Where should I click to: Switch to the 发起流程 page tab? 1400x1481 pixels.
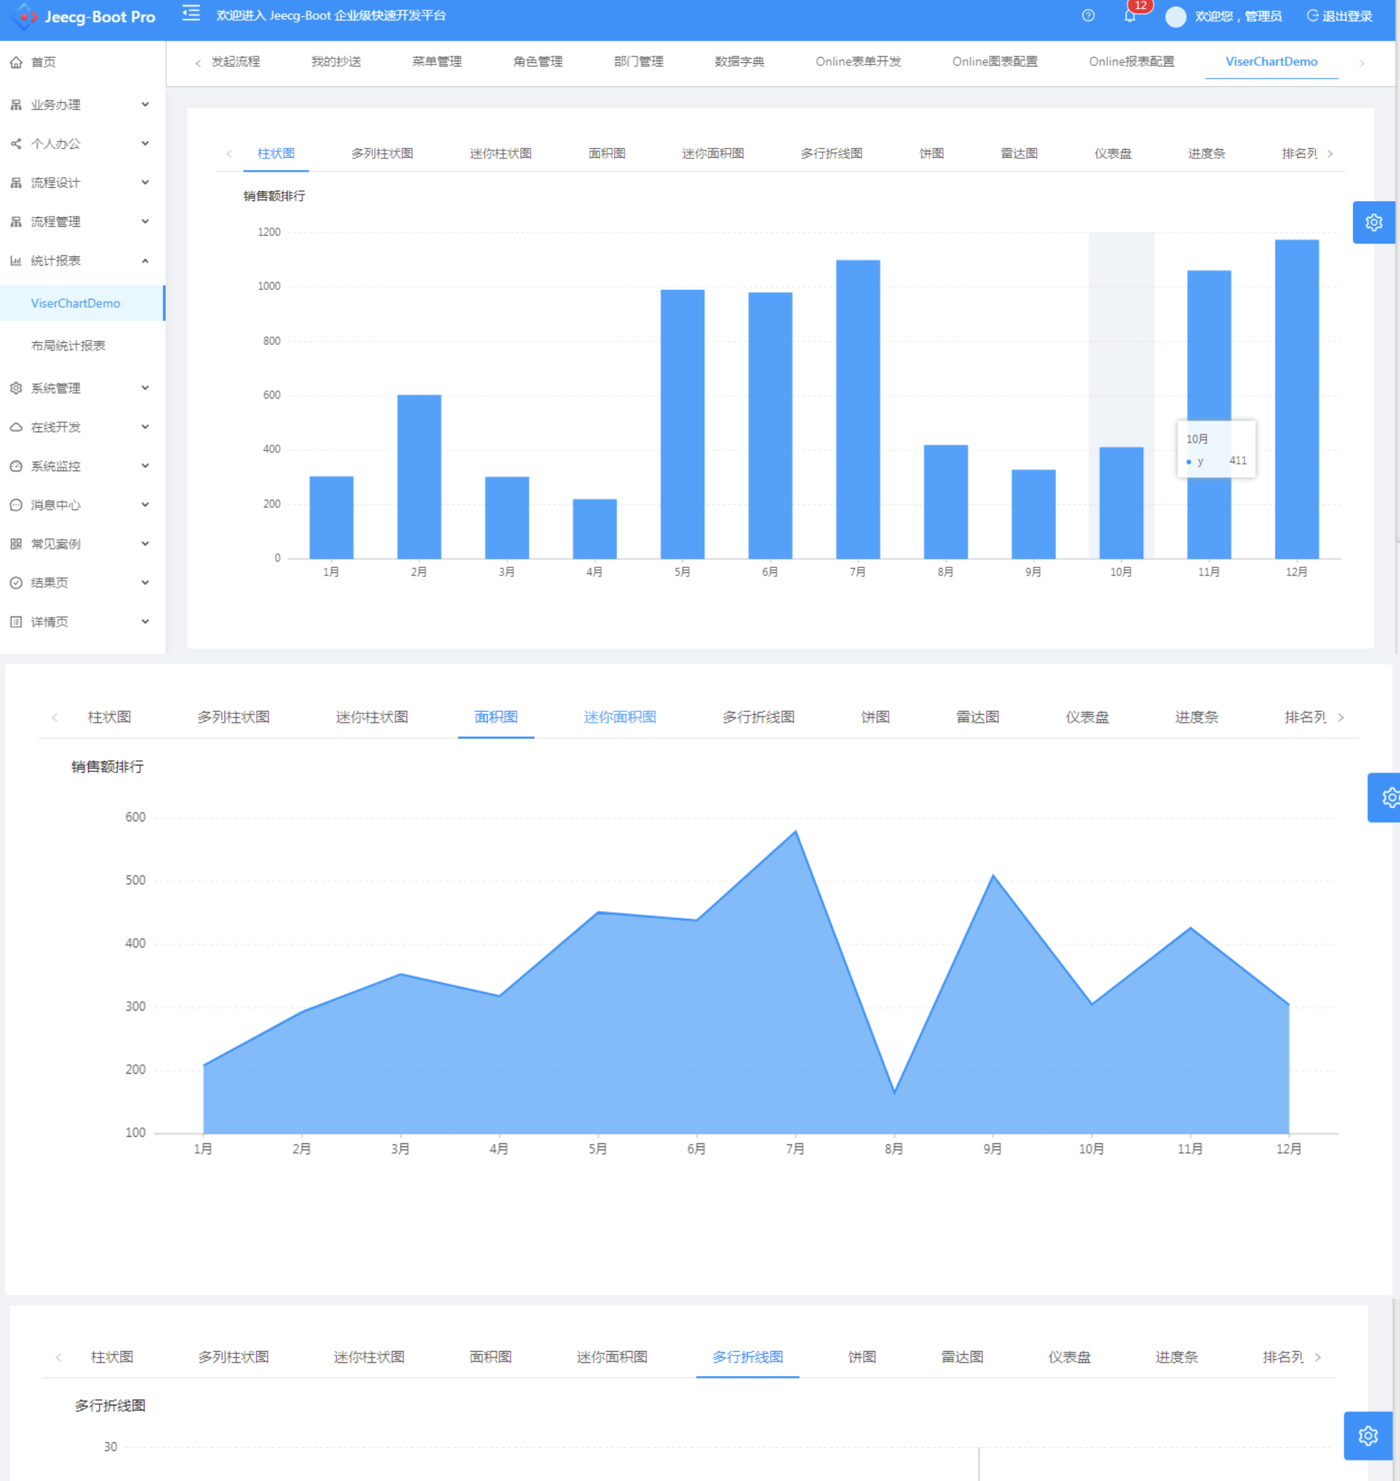point(235,62)
